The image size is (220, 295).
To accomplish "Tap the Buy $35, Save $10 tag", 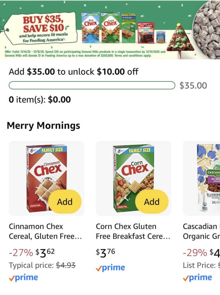I will pyautogui.click(x=43, y=27).
